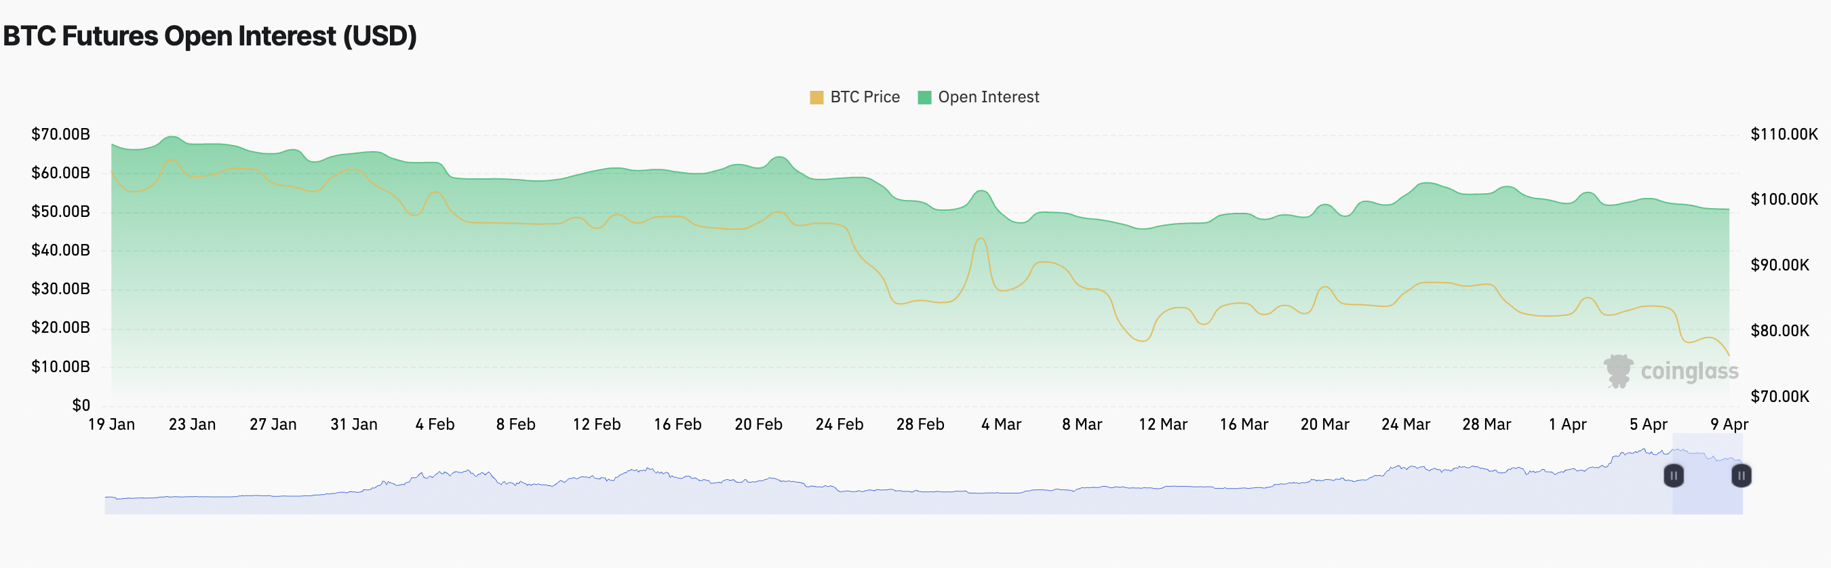Click the $70.00B open interest axis label
The width and height of the screenshot is (1831, 568).
(x=60, y=134)
